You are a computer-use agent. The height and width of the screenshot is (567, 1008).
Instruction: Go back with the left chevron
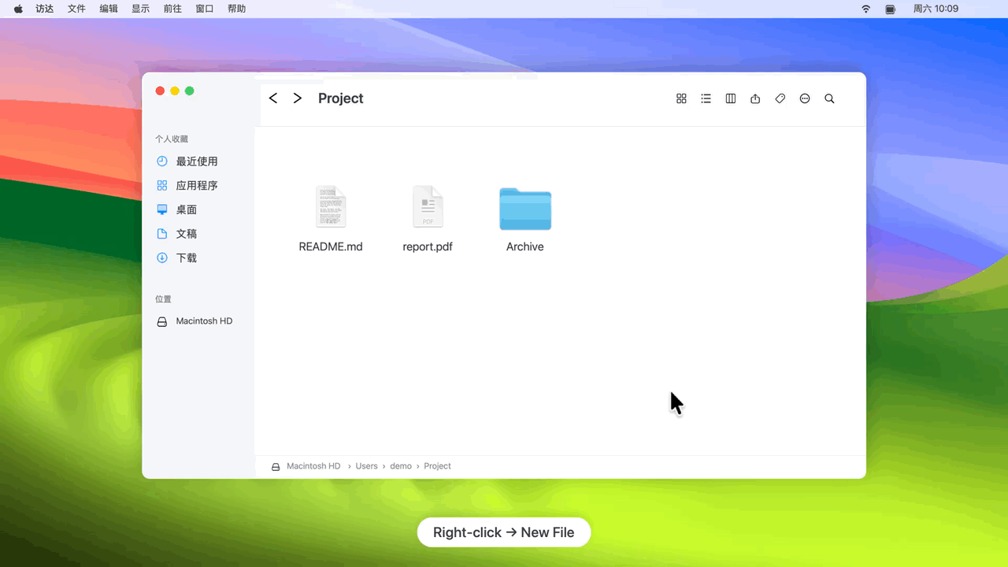273,98
